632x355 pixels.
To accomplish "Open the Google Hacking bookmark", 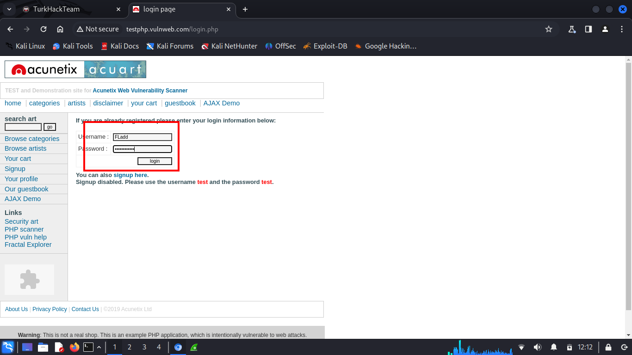I will [385, 46].
